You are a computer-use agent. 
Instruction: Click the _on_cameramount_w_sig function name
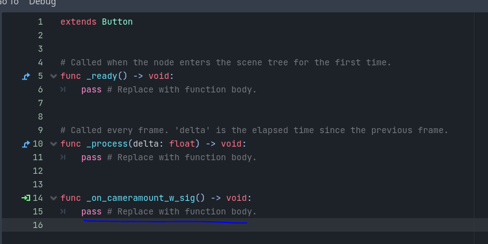(140, 198)
